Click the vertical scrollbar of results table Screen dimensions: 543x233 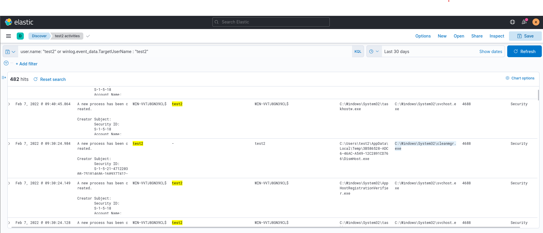(x=538, y=95)
